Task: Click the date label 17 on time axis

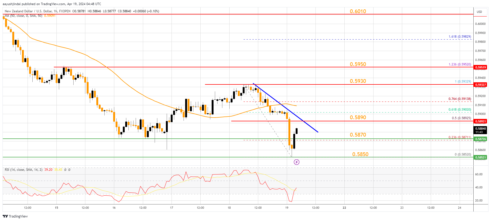Action: (x=172, y=208)
